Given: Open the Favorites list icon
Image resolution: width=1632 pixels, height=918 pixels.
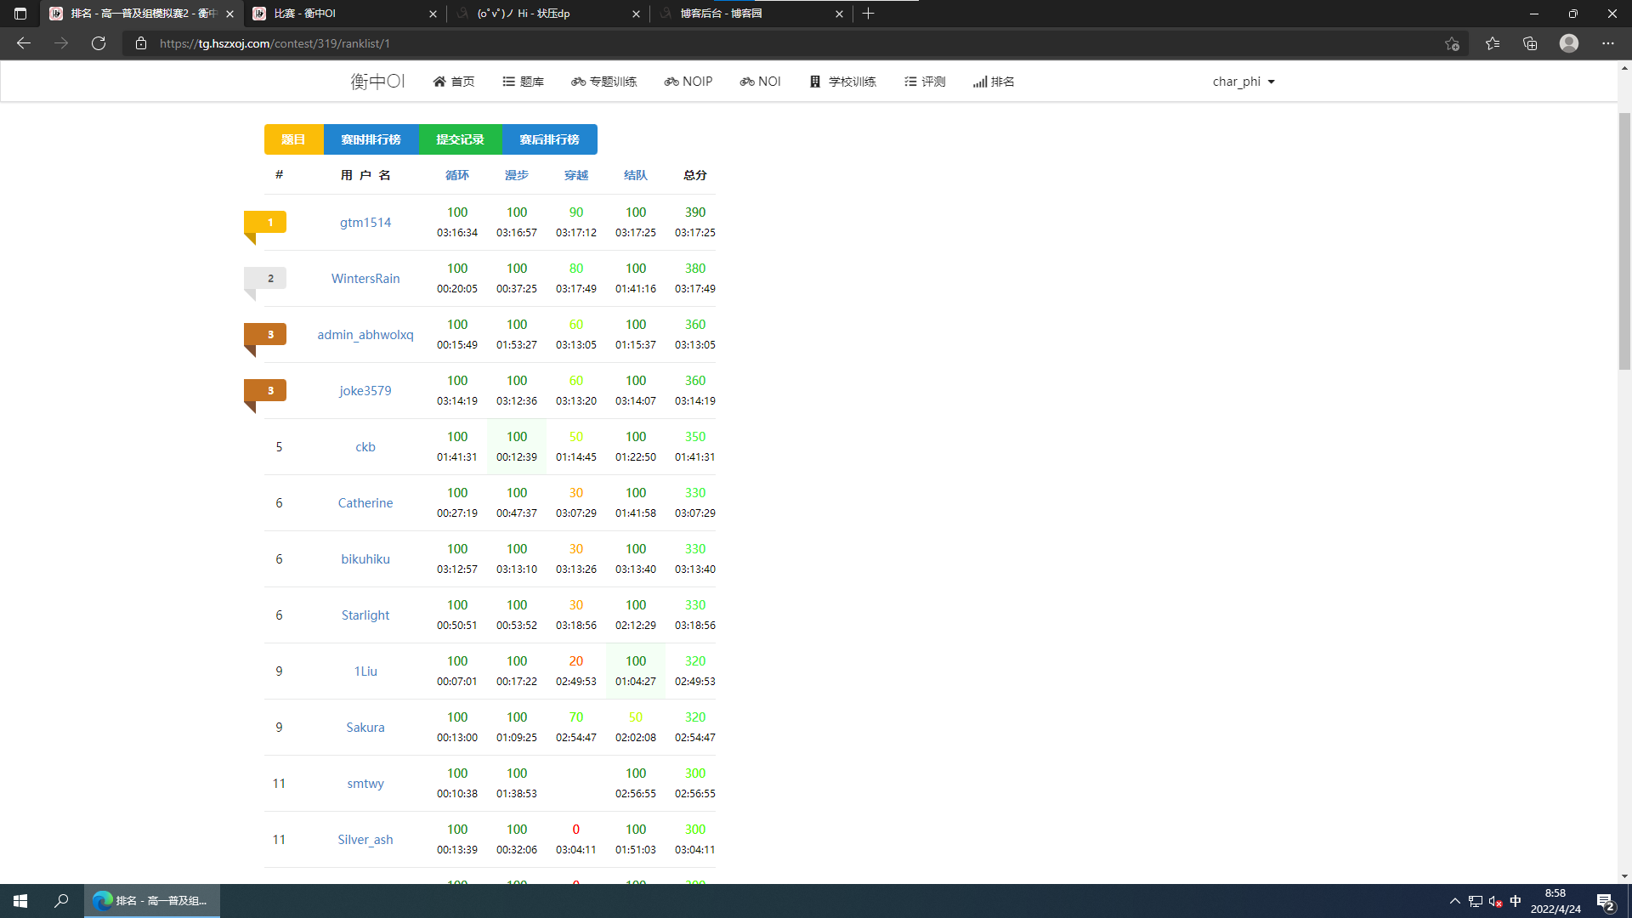Looking at the screenshot, I should [x=1493, y=43].
